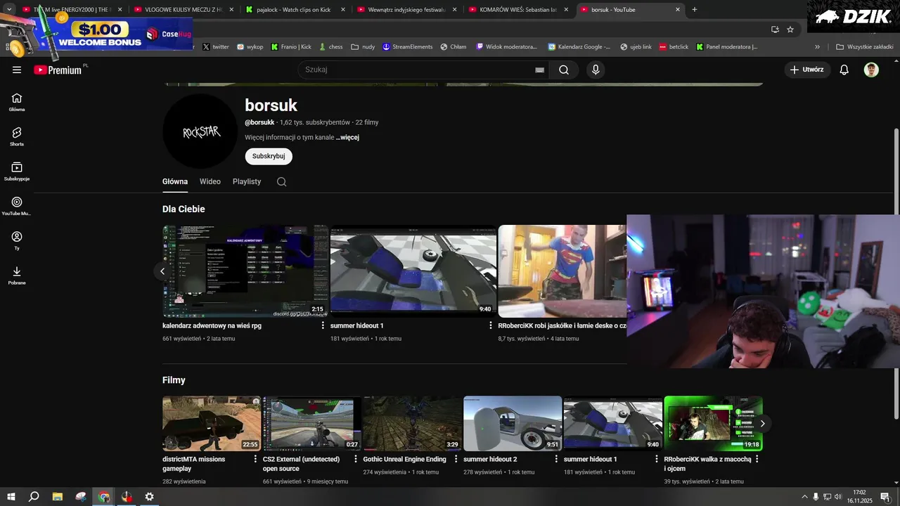Open the betclick bookmark
Screen dimensions: 900x506
pyautogui.click(x=674, y=47)
